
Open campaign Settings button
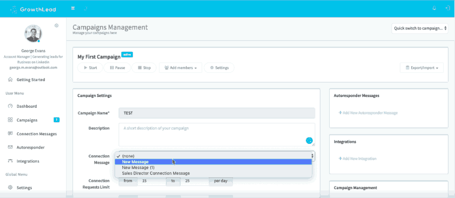(219, 68)
